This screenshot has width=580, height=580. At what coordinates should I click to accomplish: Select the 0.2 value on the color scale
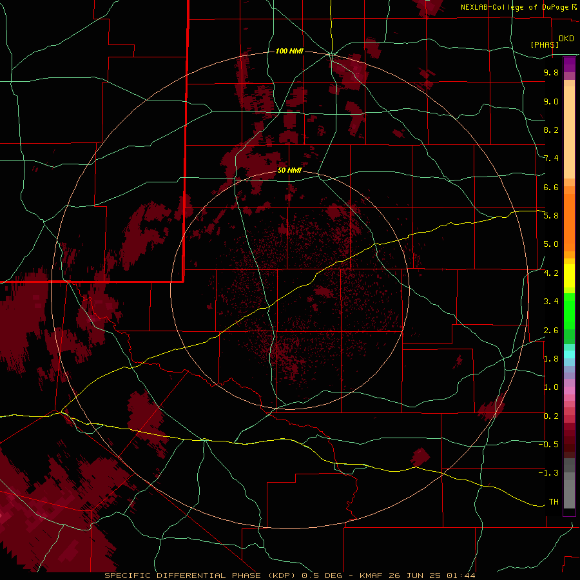pyautogui.click(x=551, y=416)
